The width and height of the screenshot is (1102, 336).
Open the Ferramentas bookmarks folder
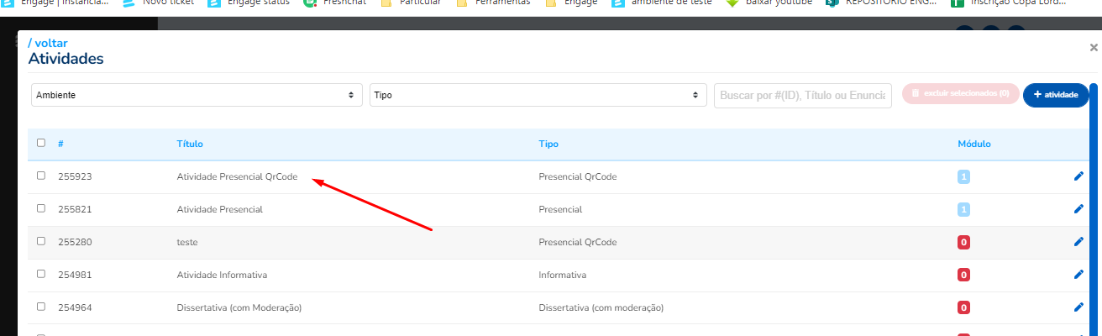click(494, 3)
